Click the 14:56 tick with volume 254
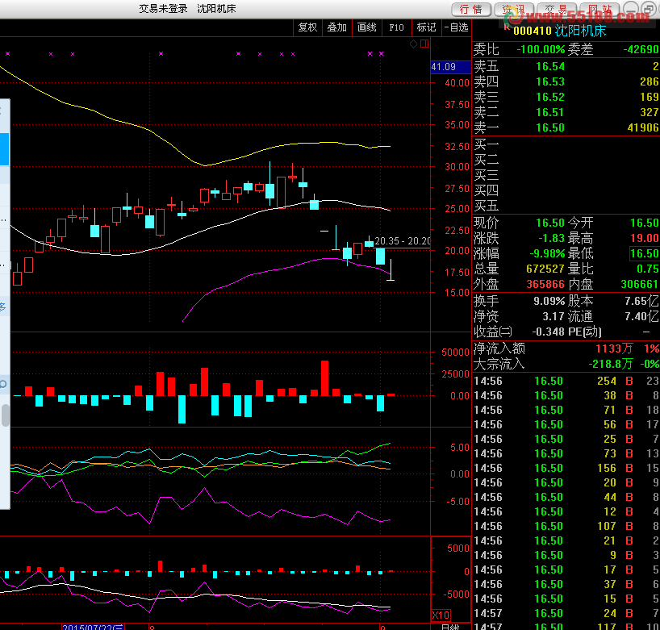 tap(566, 381)
